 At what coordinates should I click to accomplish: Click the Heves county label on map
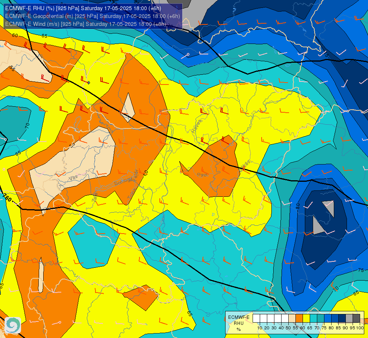point(197,127)
